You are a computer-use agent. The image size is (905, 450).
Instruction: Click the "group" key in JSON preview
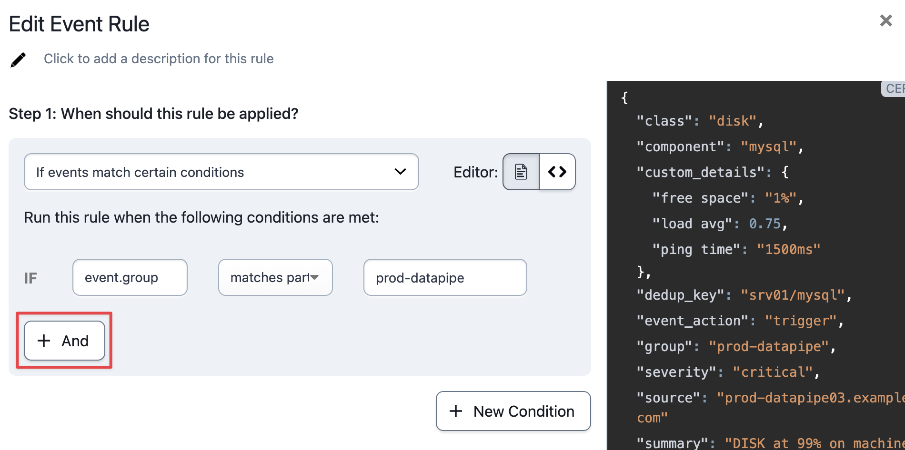pyautogui.click(x=664, y=346)
